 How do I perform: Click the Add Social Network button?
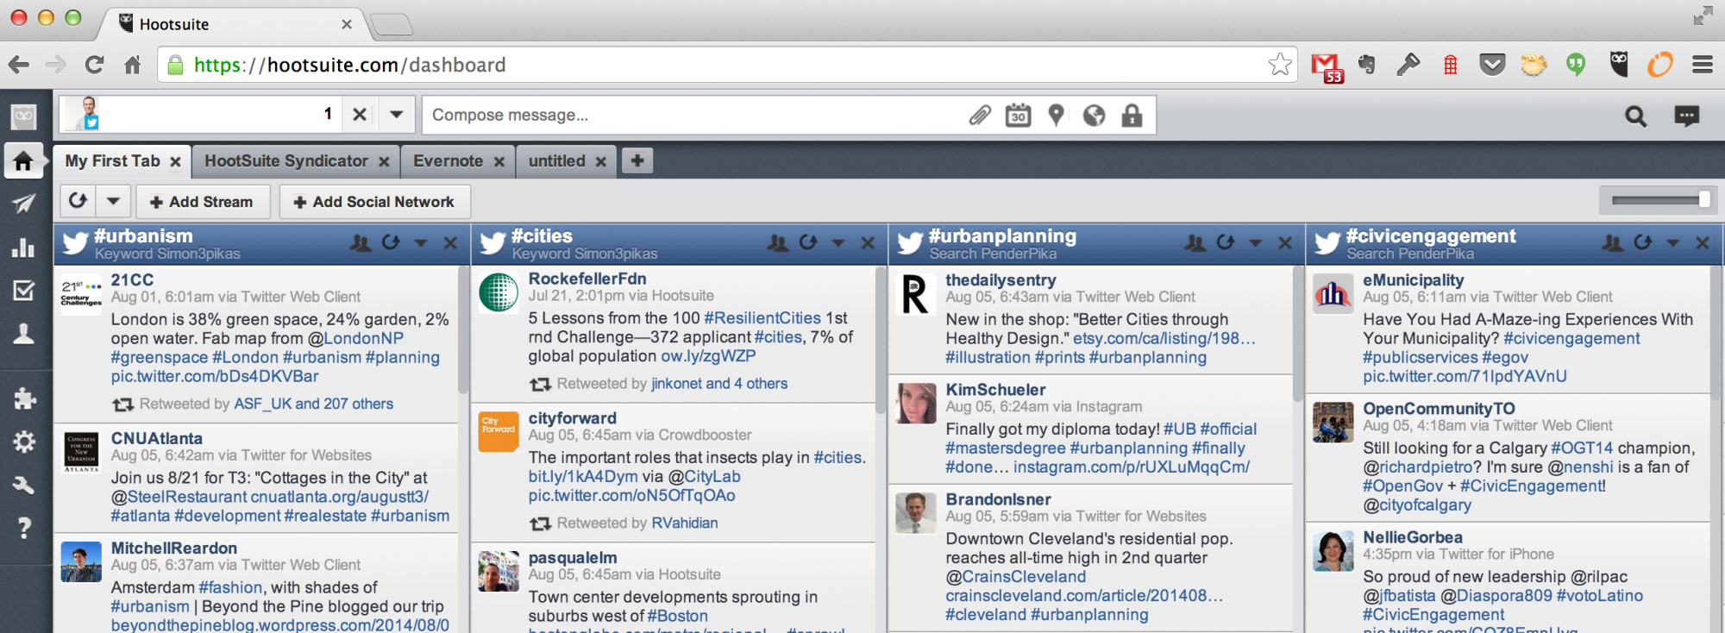(x=374, y=202)
